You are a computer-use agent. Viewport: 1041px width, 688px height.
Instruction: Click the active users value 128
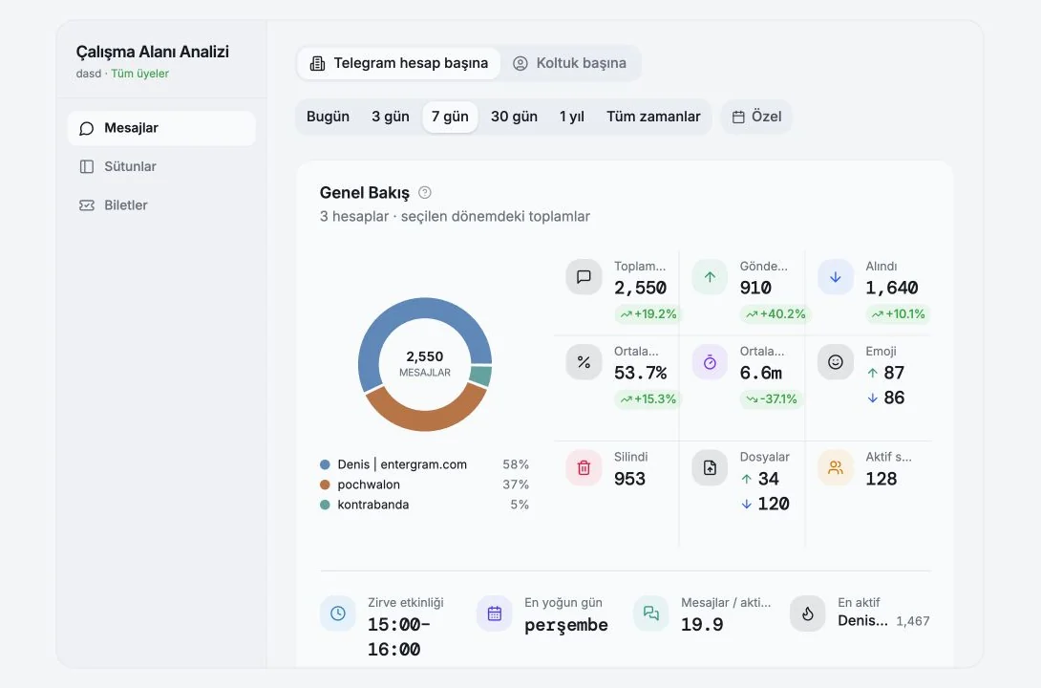(881, 479)
